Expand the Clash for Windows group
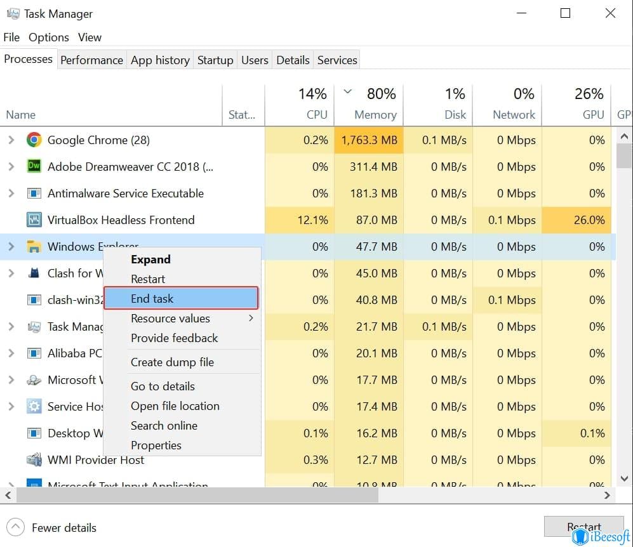633x547 pixels. (x=11, y=273)
